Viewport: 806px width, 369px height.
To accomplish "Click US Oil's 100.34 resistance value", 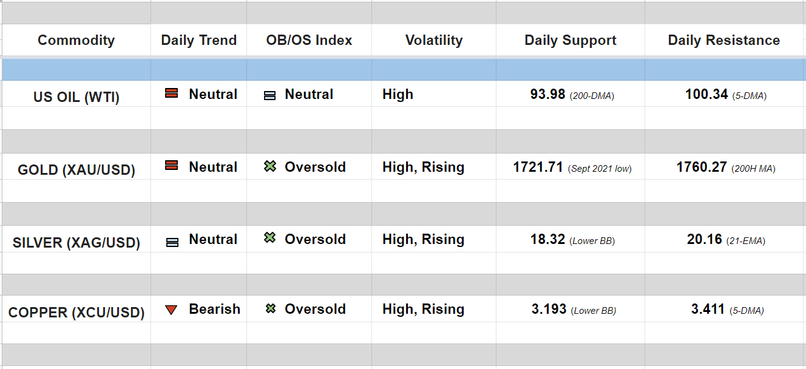I will 706,94.
